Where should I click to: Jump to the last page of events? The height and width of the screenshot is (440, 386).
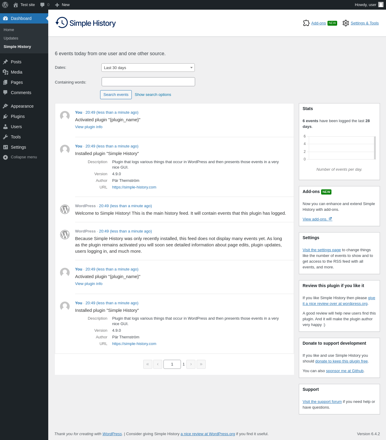201,364
